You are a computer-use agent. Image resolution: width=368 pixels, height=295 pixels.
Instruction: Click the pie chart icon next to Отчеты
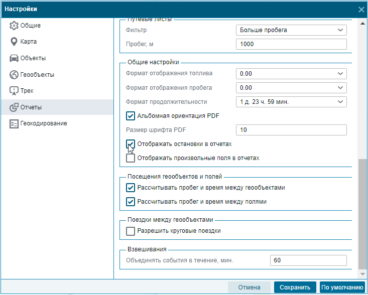click(x=14, y=107)
